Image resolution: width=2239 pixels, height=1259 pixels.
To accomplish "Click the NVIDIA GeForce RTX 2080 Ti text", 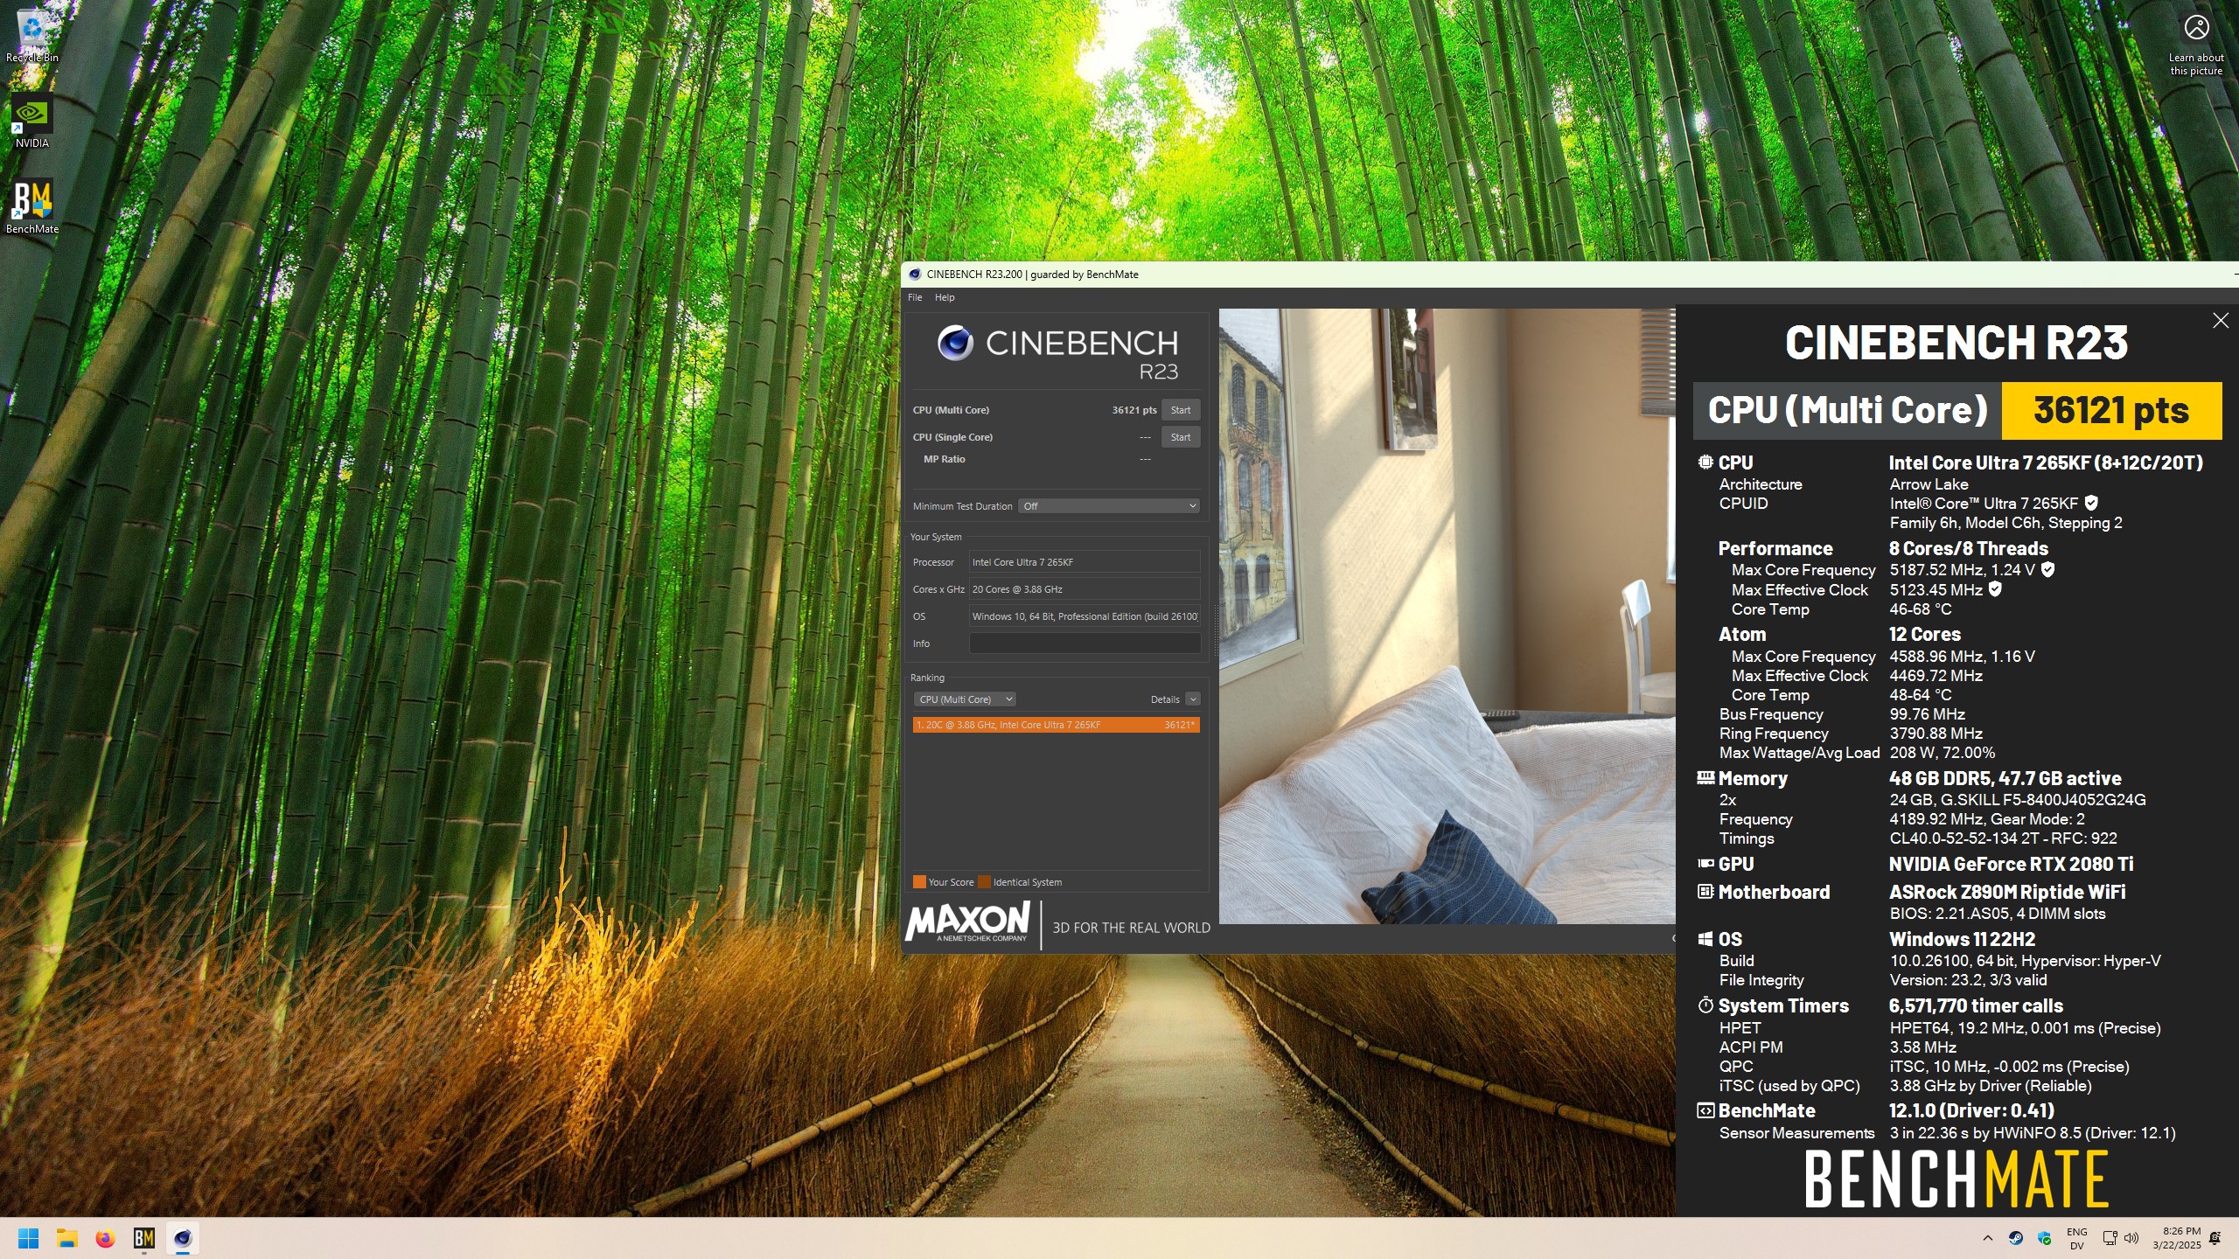I will click(2011, 864).
